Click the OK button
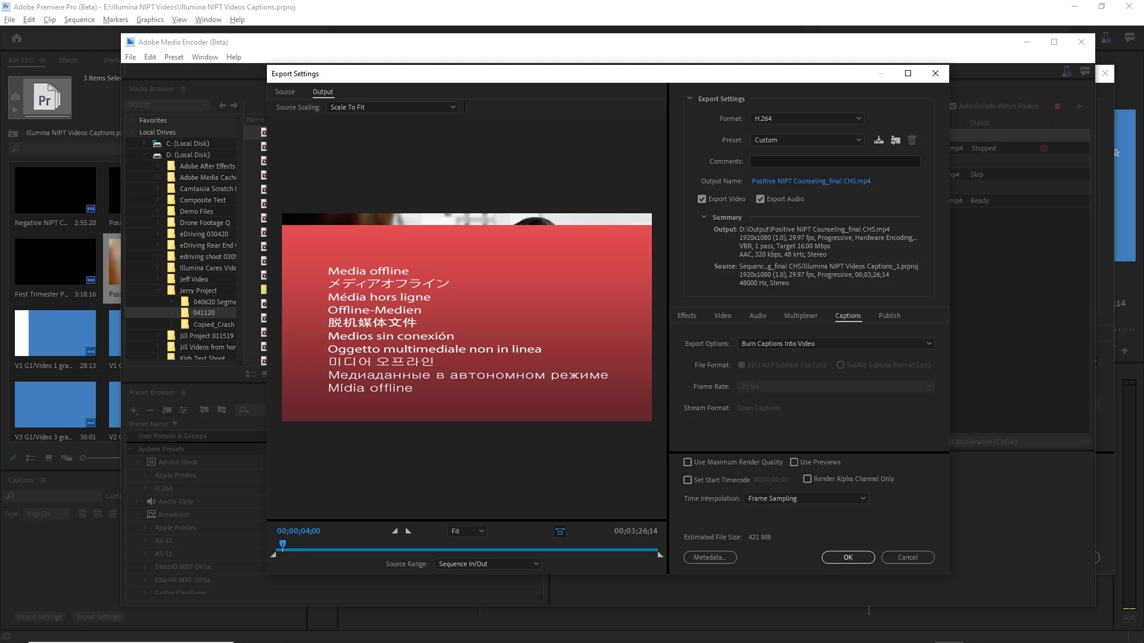This screenshot has height=643, width=1144. point(848,557)
